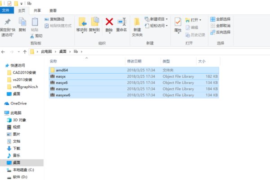Image resolution: width=270 pixels, height=180 pixels.
Task: Click the new folder icon in title bar
Action: pos(16,3)
